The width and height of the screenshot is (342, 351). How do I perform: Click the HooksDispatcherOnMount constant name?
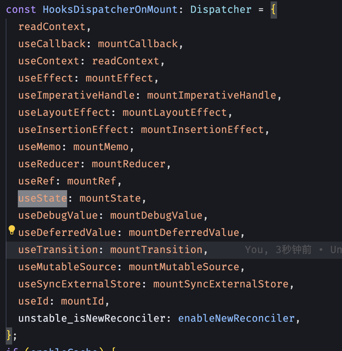(x=110, y=9)
